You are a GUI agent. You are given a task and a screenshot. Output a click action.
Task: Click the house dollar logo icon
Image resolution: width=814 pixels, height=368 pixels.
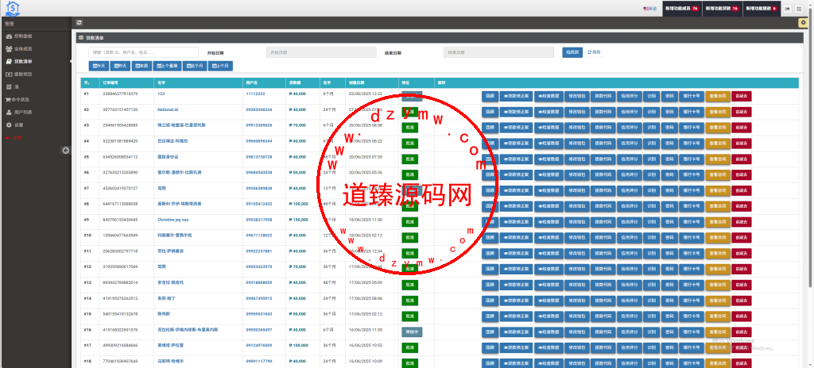click(x=13, y=8)
